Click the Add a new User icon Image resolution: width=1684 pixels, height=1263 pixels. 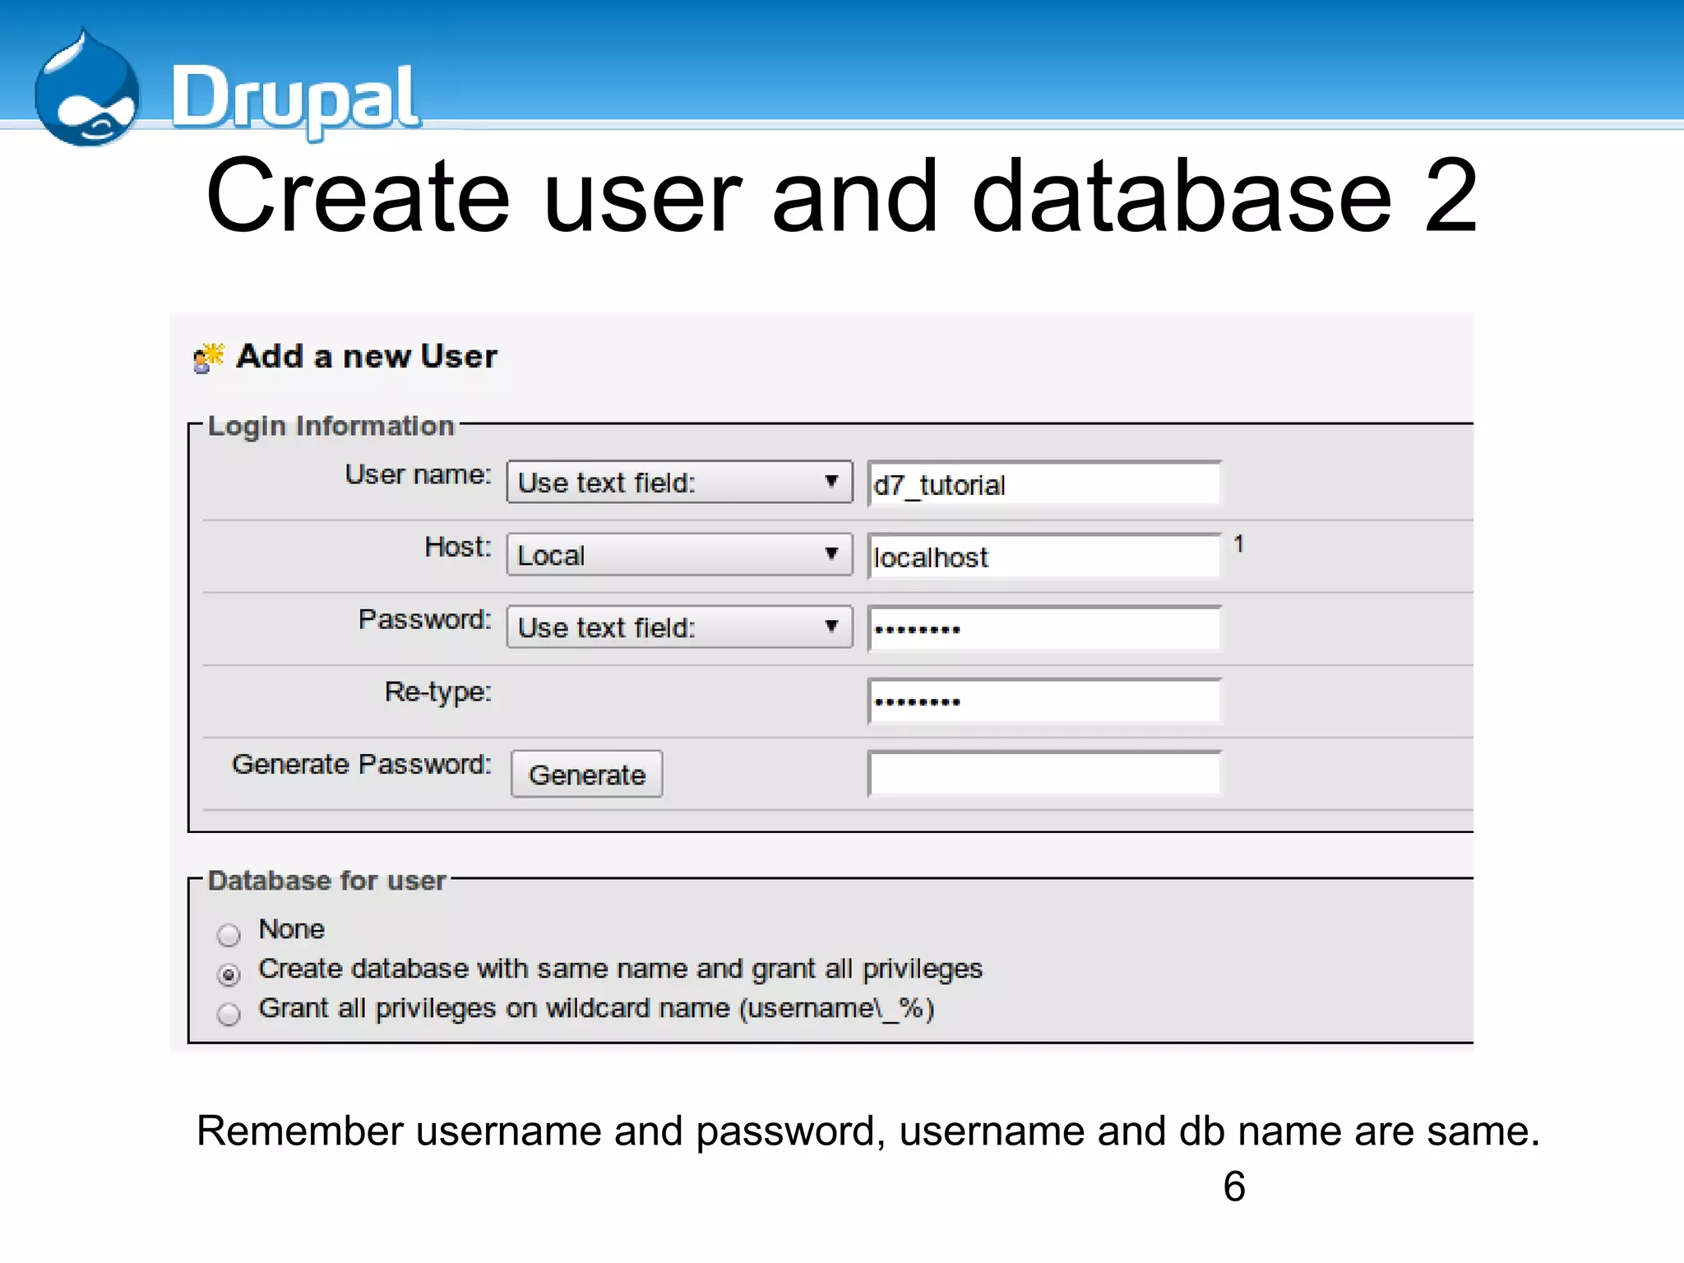pyautogui.click(x=208, y=358)
